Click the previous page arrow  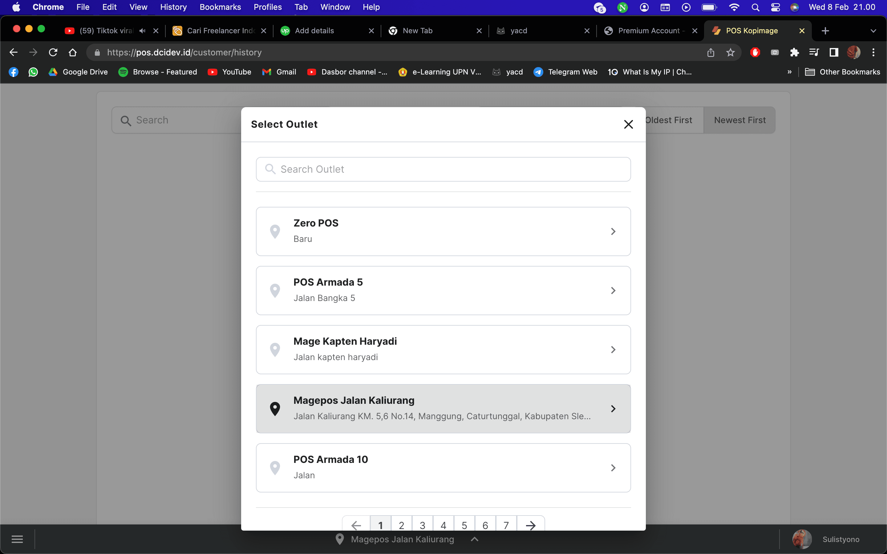click(356, 525)
